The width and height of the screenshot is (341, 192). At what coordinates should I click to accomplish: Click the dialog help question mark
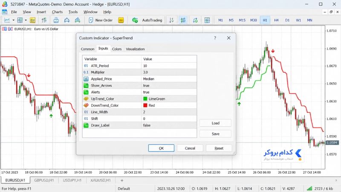pyautogui.click(x=215, y=38)
